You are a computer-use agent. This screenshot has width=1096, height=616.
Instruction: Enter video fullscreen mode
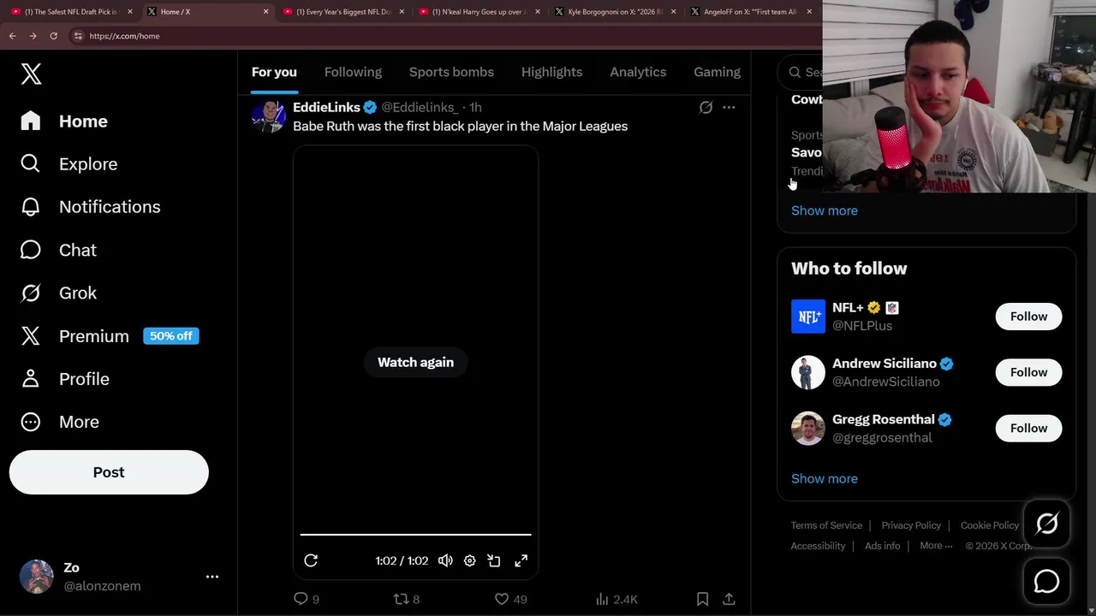point(521,560)
